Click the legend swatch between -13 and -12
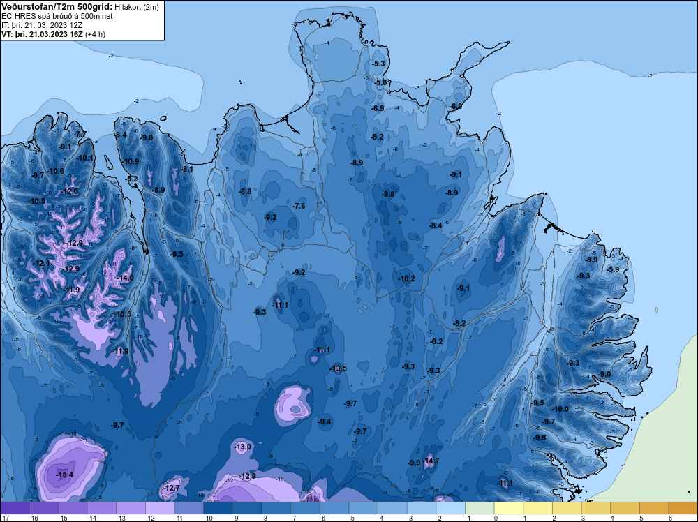 (131, 508)
